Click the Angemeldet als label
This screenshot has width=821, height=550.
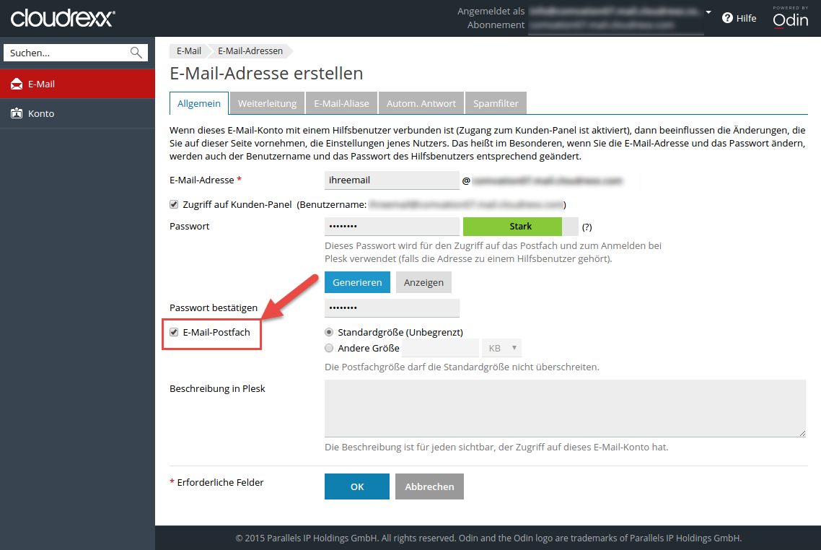[491, 11]
